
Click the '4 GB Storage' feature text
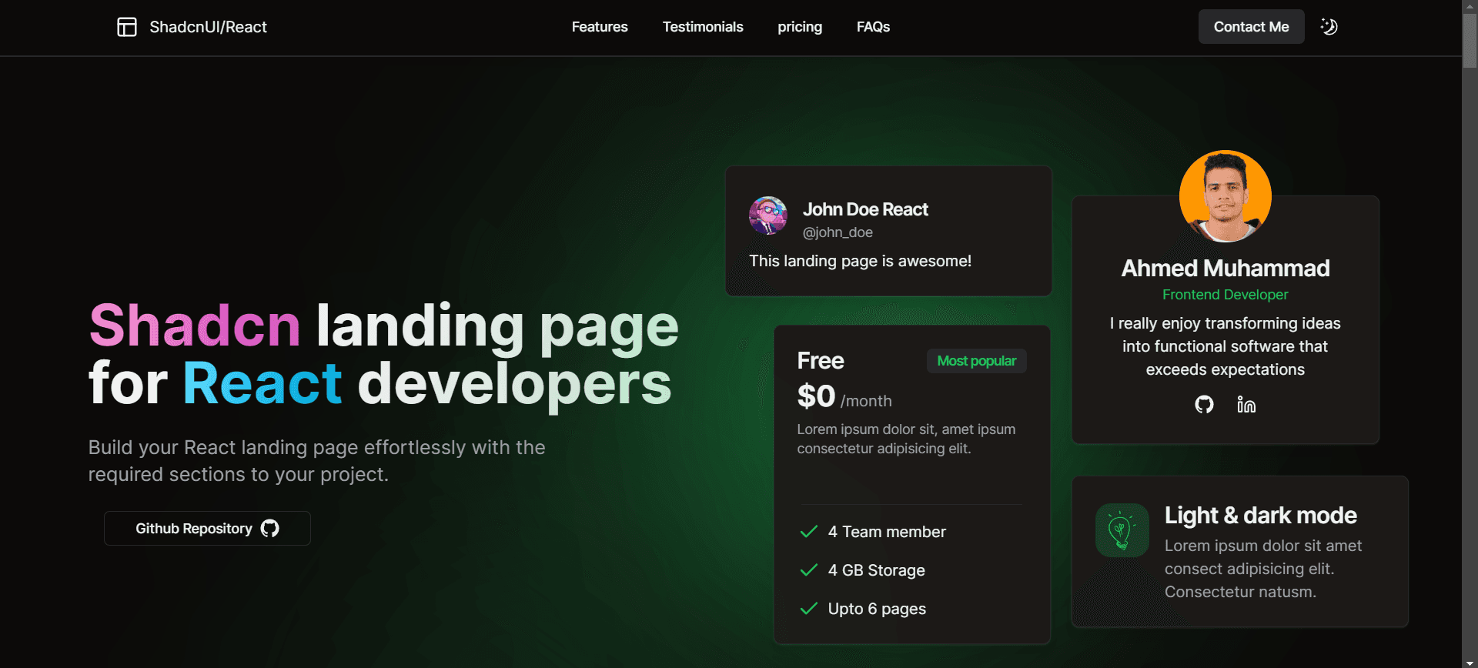point(877,570)
